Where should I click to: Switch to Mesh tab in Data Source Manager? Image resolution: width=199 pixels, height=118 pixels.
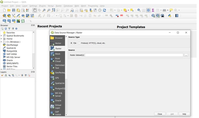[57, 54]
